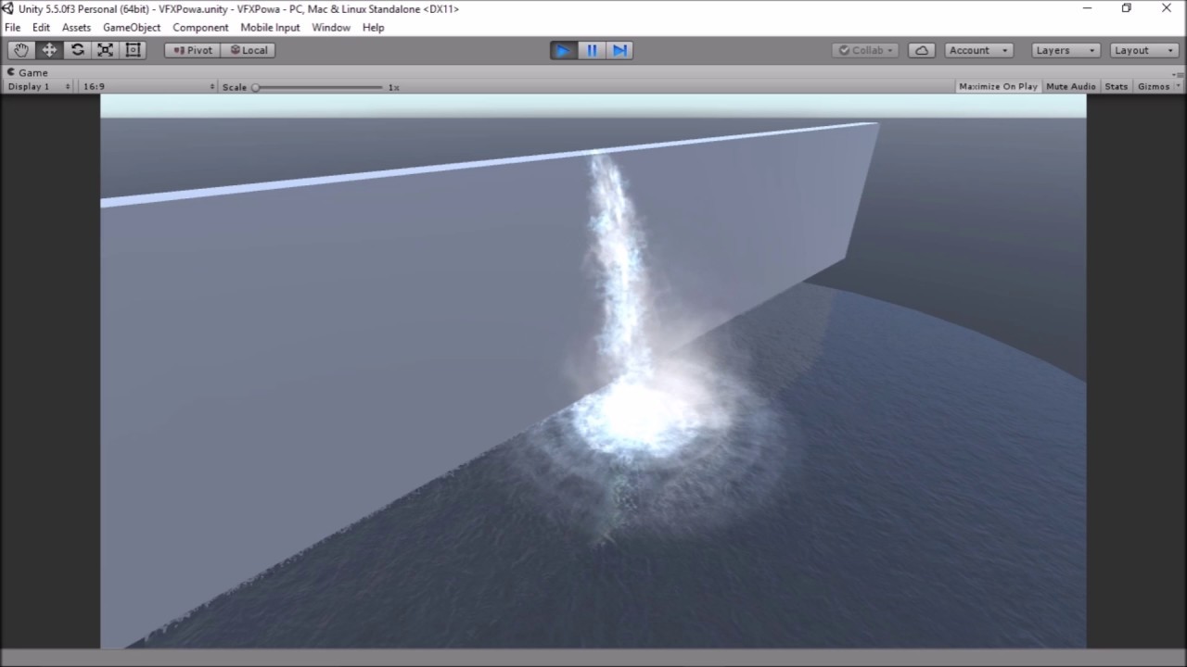1187x667 pixels.
Task: Open the Layout dropdown
Action: click(x=1143, y=50)
